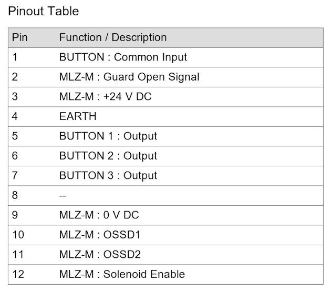
Task: Select the MLZ-M : 0 V DC row
Action: pos(165,215)
